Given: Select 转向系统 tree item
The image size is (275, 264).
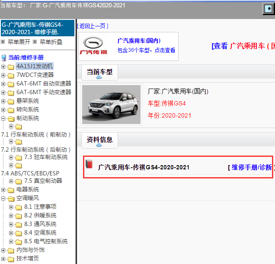Looking at the screenshot, I should pyautogui.click(x=28, y=110).
